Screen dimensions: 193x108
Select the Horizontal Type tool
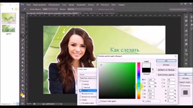(23, 74)
